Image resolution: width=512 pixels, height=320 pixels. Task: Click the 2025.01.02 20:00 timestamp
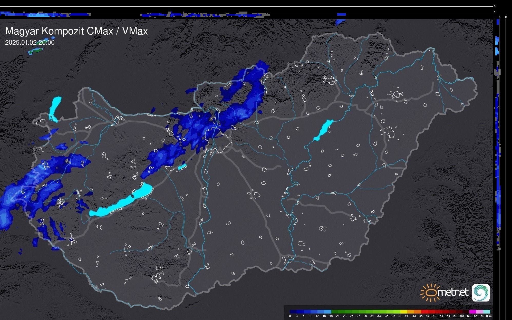pos(30,43)
